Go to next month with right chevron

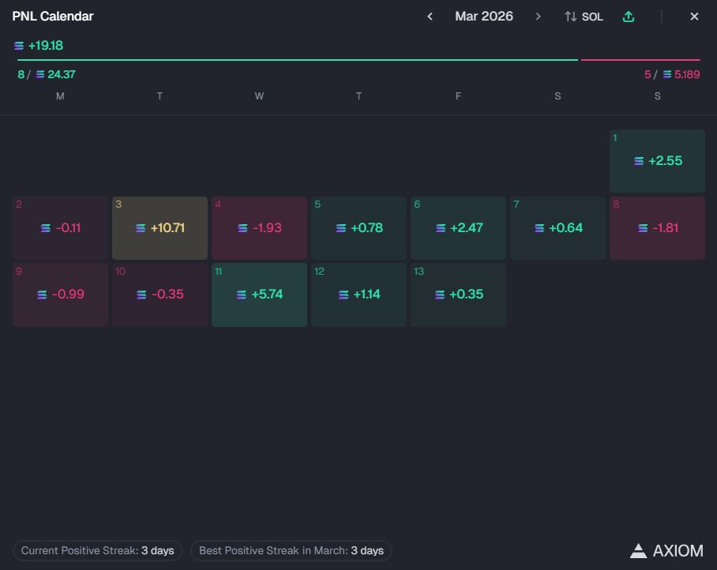538,17
